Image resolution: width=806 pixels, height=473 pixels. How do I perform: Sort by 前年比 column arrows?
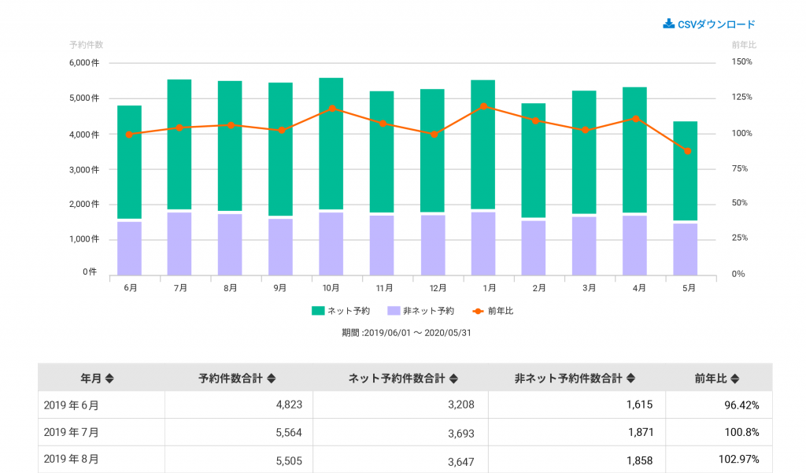(x=734, y=379)
